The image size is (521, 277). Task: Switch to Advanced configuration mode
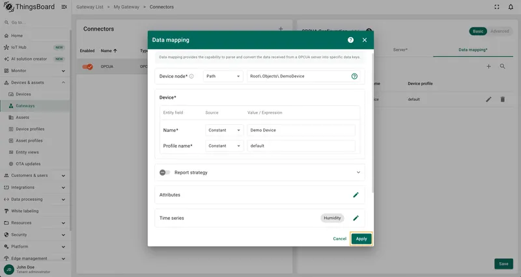[500, 31]
